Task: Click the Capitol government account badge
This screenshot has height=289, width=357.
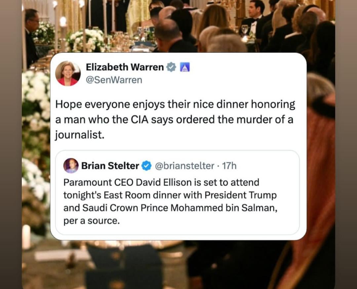Action: [x=185, y=67]
